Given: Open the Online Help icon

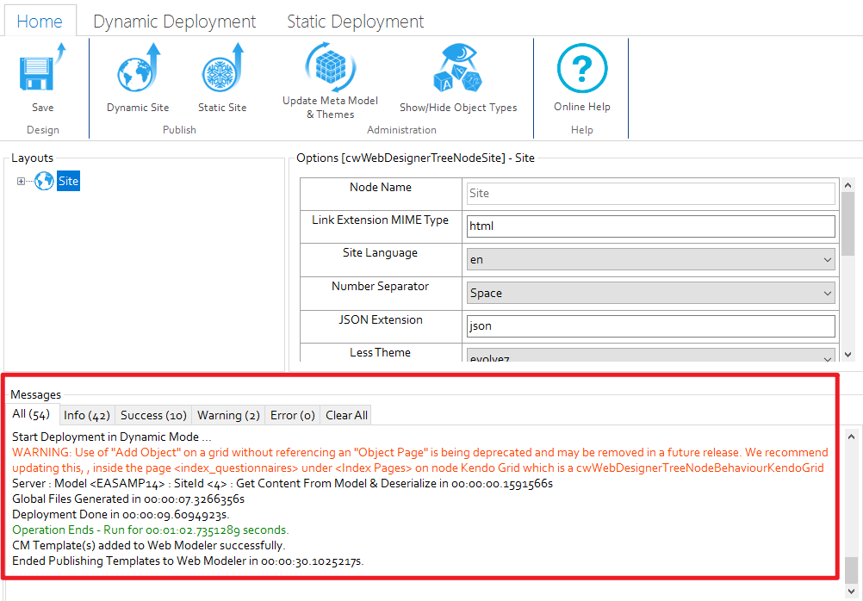Looking at the screenshot, I should point(582,69).
